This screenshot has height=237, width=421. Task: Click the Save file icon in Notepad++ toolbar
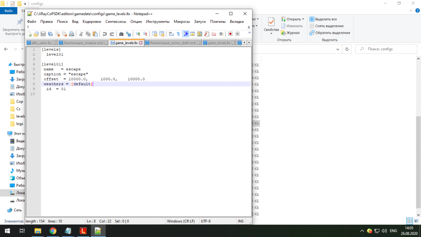coord(43,34)
